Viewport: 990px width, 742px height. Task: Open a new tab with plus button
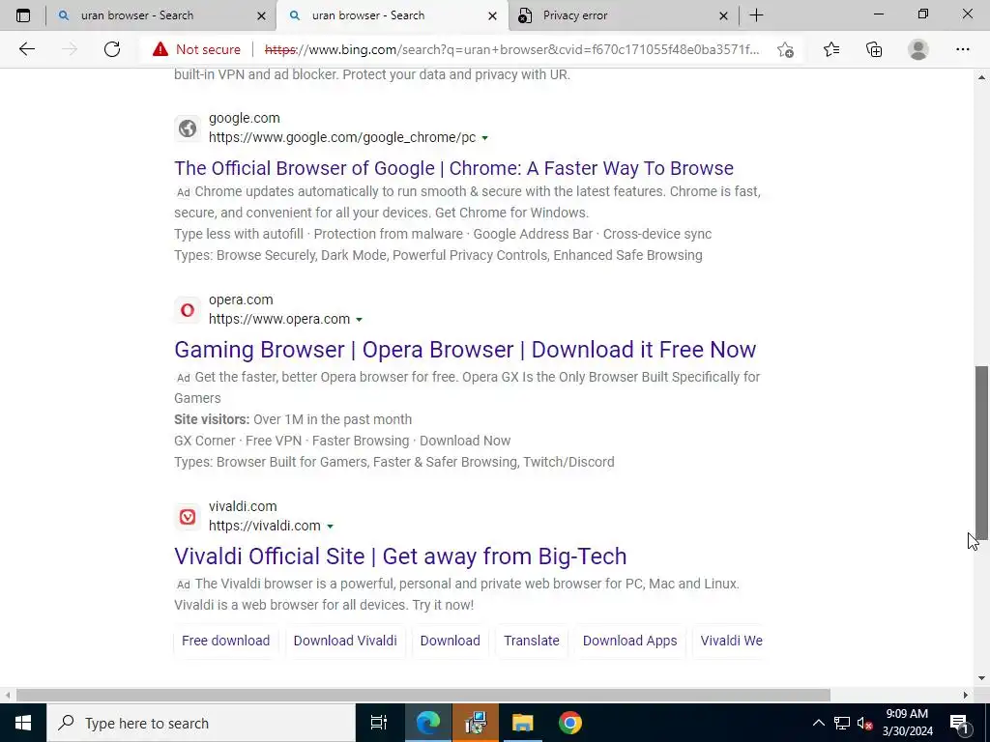pyautogui.click(x=756, y=15)
